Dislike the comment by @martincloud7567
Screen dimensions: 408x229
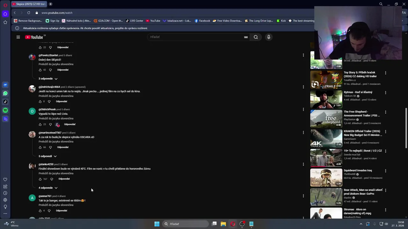click(50, 147)
